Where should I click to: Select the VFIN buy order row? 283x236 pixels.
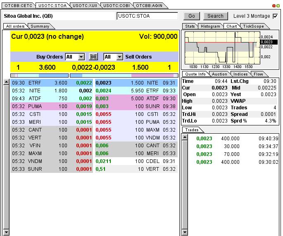click(52, 146)
